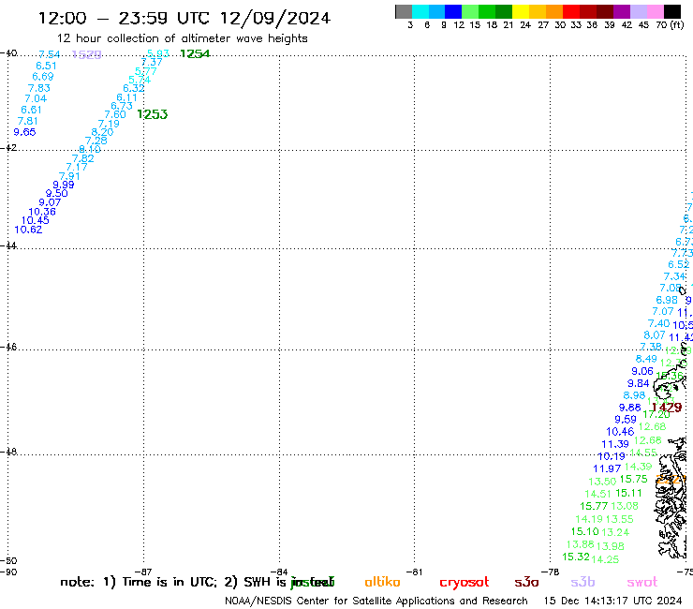This screenshot has width=693, height=609.
Task: Click the 'swot' satellite label
Action: click(x=641, y=583)
